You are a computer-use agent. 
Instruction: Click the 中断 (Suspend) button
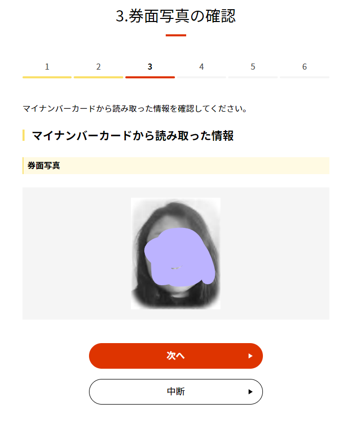176,391
